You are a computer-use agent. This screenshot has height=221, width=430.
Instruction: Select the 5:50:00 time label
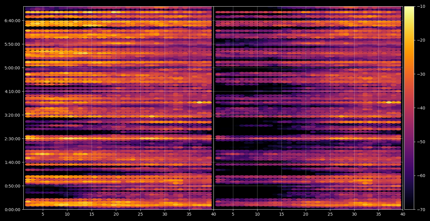(x=13, y=44)
